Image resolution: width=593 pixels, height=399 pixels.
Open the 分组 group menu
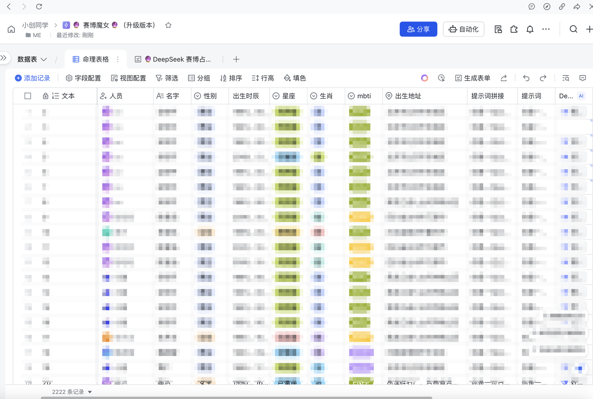199,78
